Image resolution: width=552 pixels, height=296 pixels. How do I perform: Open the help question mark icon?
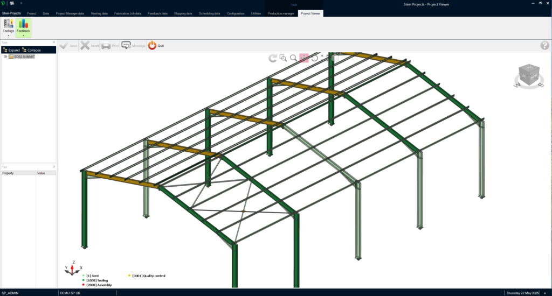544,46
